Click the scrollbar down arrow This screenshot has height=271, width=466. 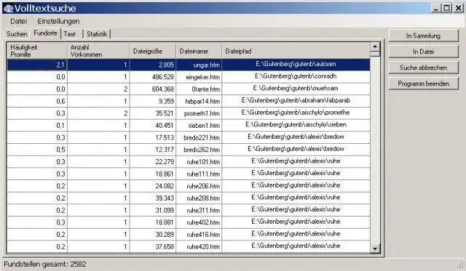tap(375, 248)
